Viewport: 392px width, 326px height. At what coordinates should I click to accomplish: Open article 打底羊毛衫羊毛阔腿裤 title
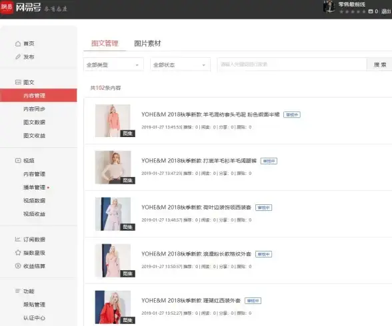(199, 161)
